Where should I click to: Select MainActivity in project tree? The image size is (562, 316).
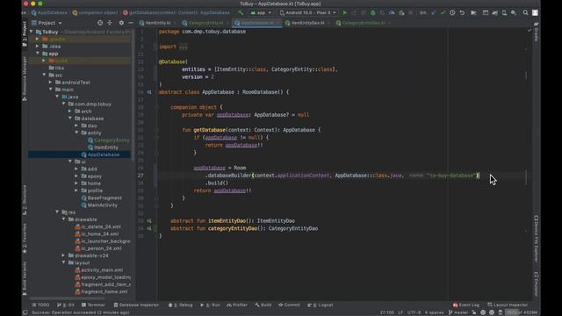(99, 205)
